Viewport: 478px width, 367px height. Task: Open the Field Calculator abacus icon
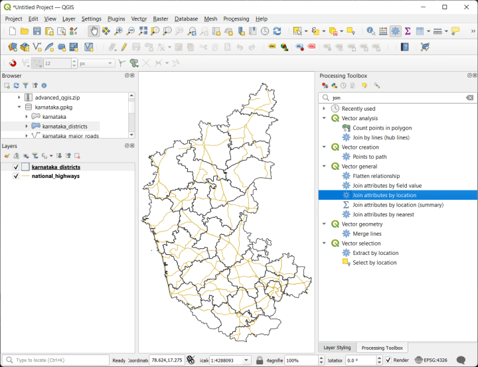click(383, 31)
